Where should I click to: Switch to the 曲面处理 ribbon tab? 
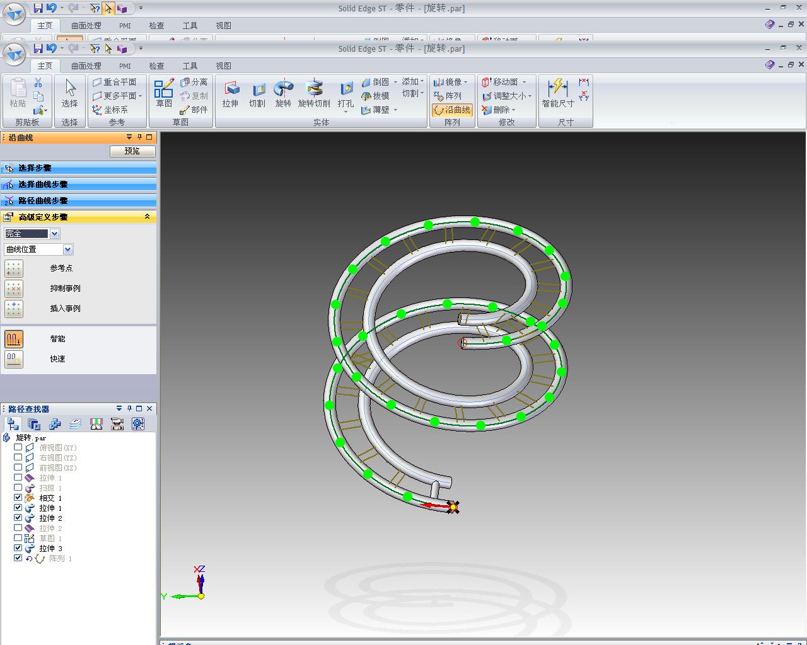point(86,66)
